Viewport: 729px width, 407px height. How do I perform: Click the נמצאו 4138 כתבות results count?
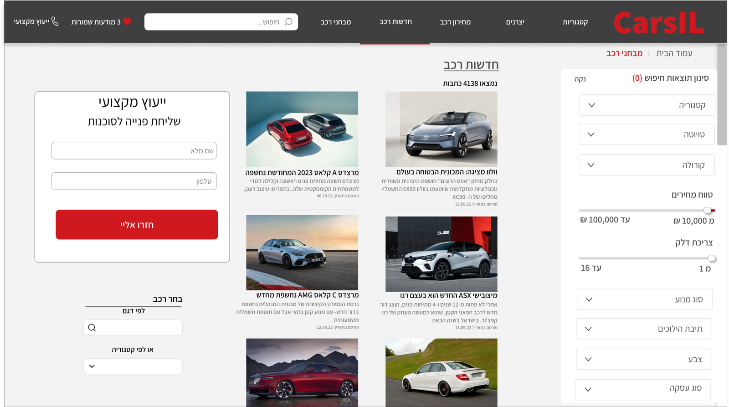point(470,83)
